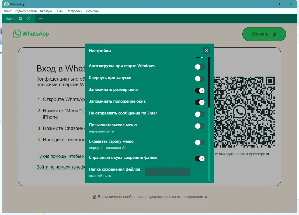Turn off Запоминать положение окна
Image resolution: width=299 pixels, height=215 pixels.
[x=200, y=102]
